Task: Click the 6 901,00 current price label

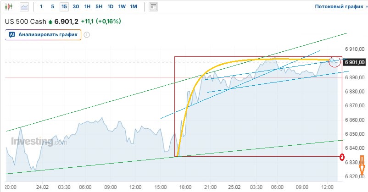Action: click(355, 62)
